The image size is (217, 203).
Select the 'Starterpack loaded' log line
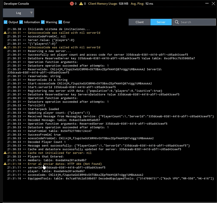(x=44, y=109)
